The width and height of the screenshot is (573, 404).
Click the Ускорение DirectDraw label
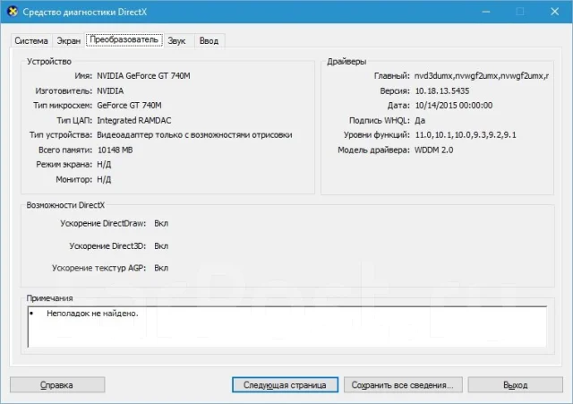103,223
